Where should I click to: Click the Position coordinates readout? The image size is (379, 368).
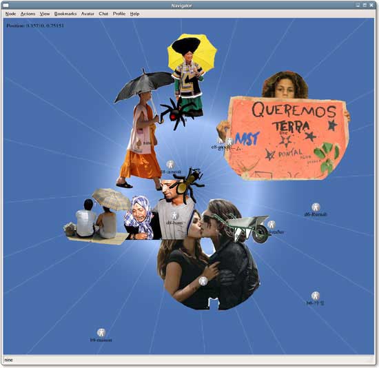point(35,25)
